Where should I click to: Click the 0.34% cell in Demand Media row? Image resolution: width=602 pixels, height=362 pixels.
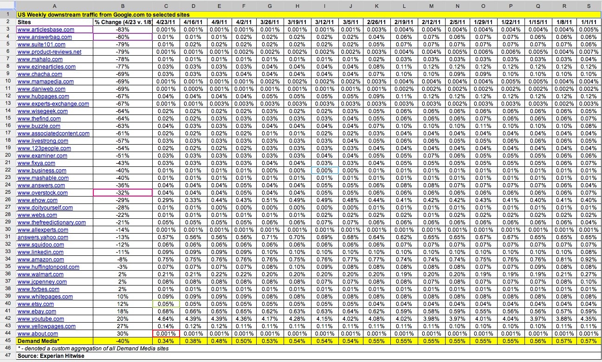[166, 341]
